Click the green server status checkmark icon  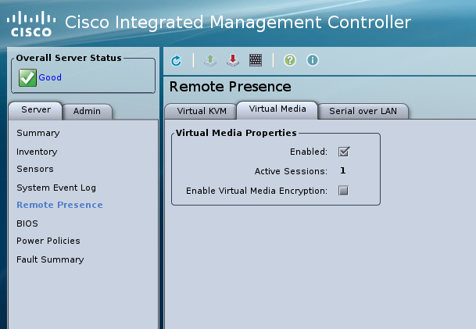coord(27,77)
